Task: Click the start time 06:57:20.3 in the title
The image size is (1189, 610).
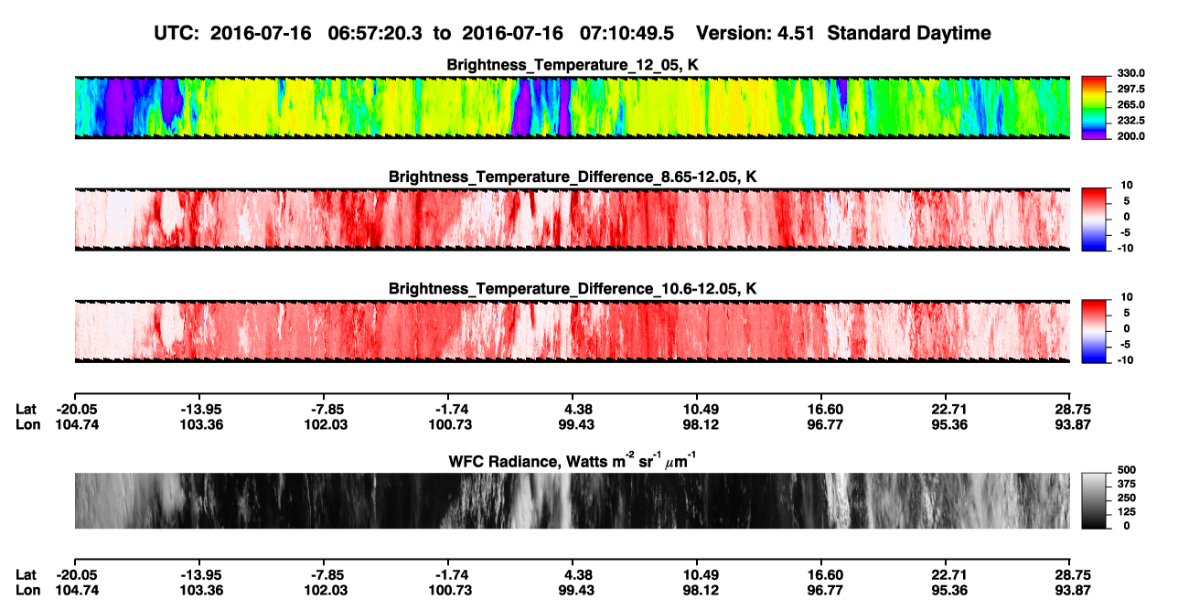Action: point(375,33)
